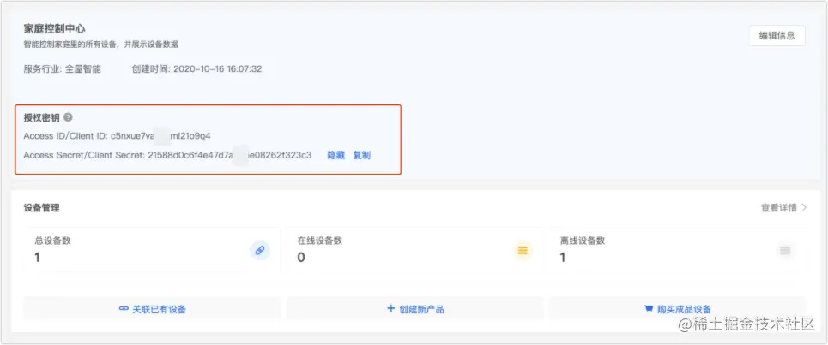The width and height of the screenshot is (828, 345).
Task: Open 查看详情 for device management
Action: pyautogui.click(x=778, y=207)
